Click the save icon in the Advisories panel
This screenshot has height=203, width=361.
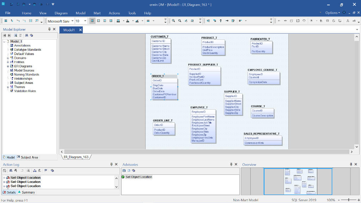click(124, 171)
